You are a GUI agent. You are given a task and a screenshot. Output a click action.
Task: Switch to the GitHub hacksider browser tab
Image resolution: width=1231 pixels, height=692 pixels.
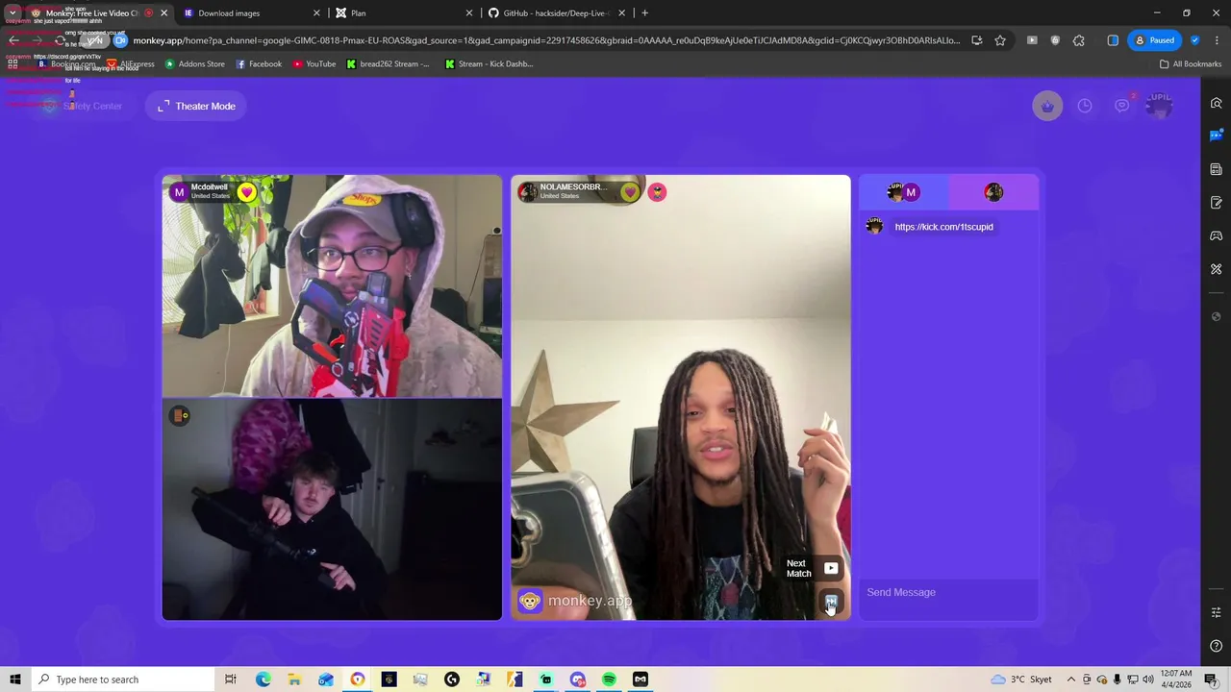point(556,13)
